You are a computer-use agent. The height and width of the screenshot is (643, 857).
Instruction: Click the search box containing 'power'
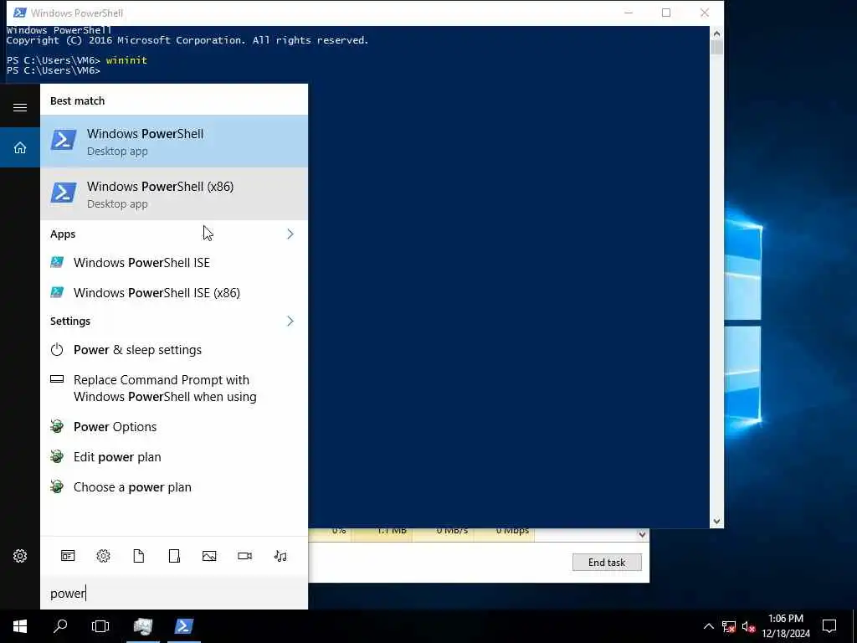click(174, 594)
